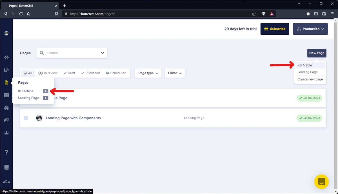The height and width of the screenshot is (194, 338).
Task: Expand the Pages search dropdown arrow
Action: pyautogui.click(x=102, y=53)
